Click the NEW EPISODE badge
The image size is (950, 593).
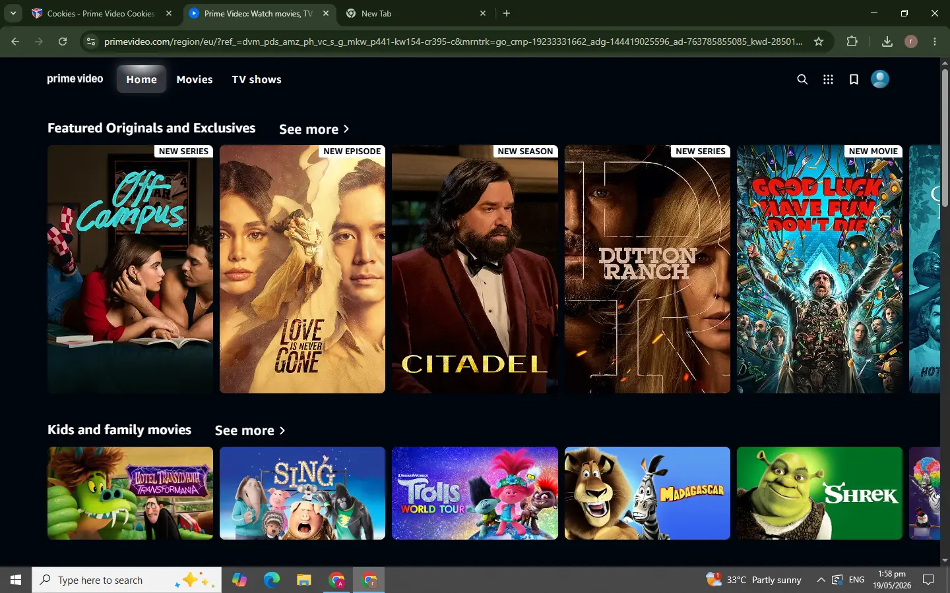point(352,151)
